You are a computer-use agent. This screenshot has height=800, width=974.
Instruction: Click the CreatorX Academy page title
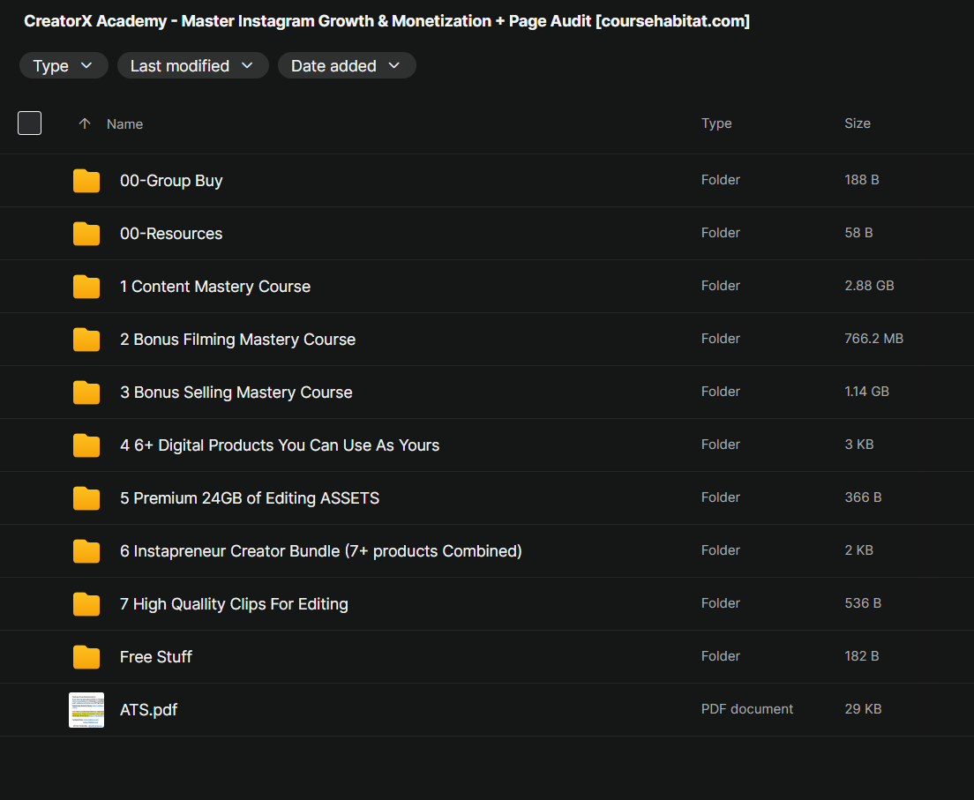pyautogui.click(x=386, y=21)
